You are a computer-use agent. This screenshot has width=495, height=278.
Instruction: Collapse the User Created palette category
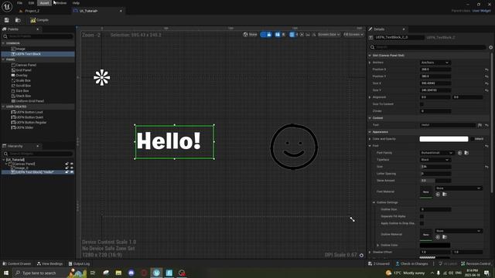pos(3,107)
